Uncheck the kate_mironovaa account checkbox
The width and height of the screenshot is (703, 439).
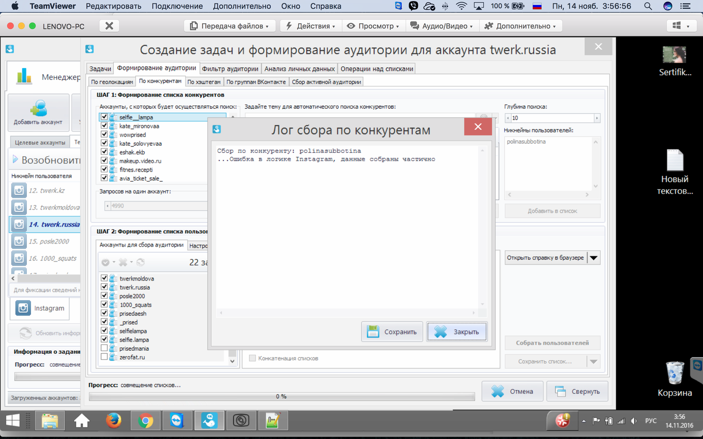click(104, 126)
